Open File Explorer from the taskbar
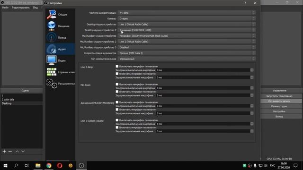This screenshot has width=303, height=170. pyautogui.click(x=38, y=166)
